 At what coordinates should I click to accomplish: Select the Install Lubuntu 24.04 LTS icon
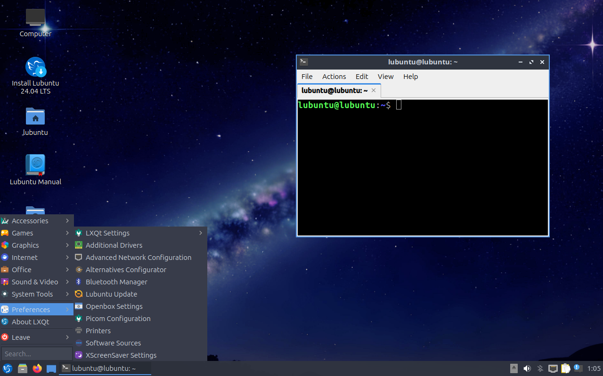click(35, 75)
